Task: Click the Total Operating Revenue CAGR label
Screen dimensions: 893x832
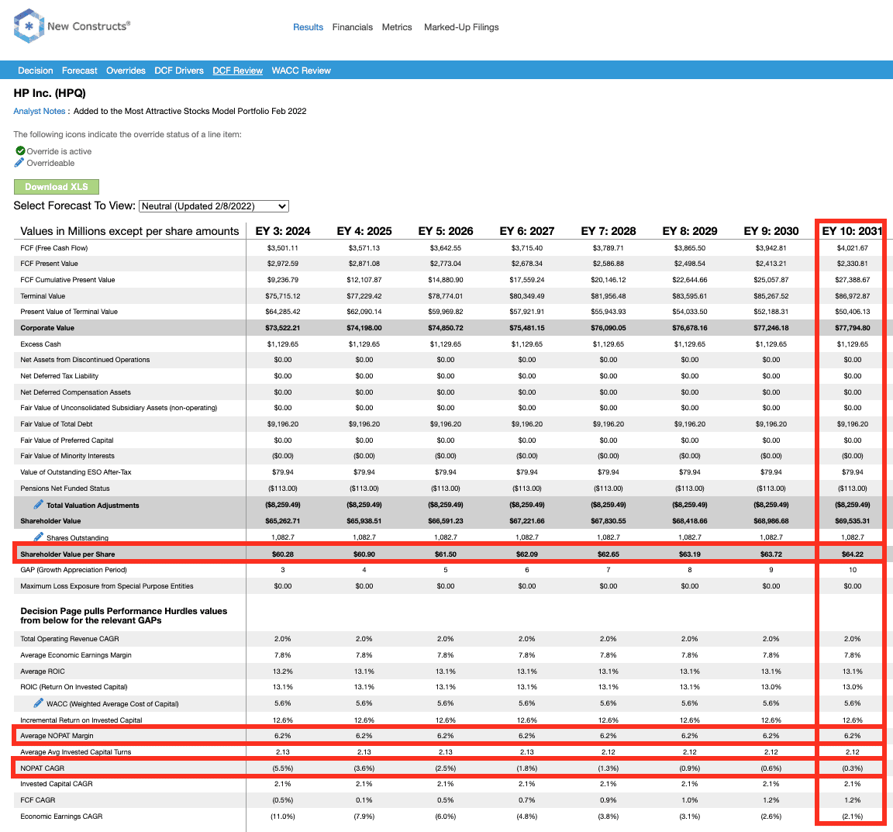Action: click(x=70, y=639)
